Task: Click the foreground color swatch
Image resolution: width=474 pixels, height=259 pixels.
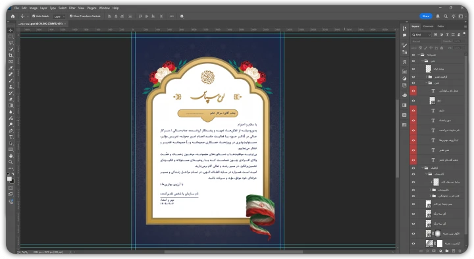Action: click(10, 179)
